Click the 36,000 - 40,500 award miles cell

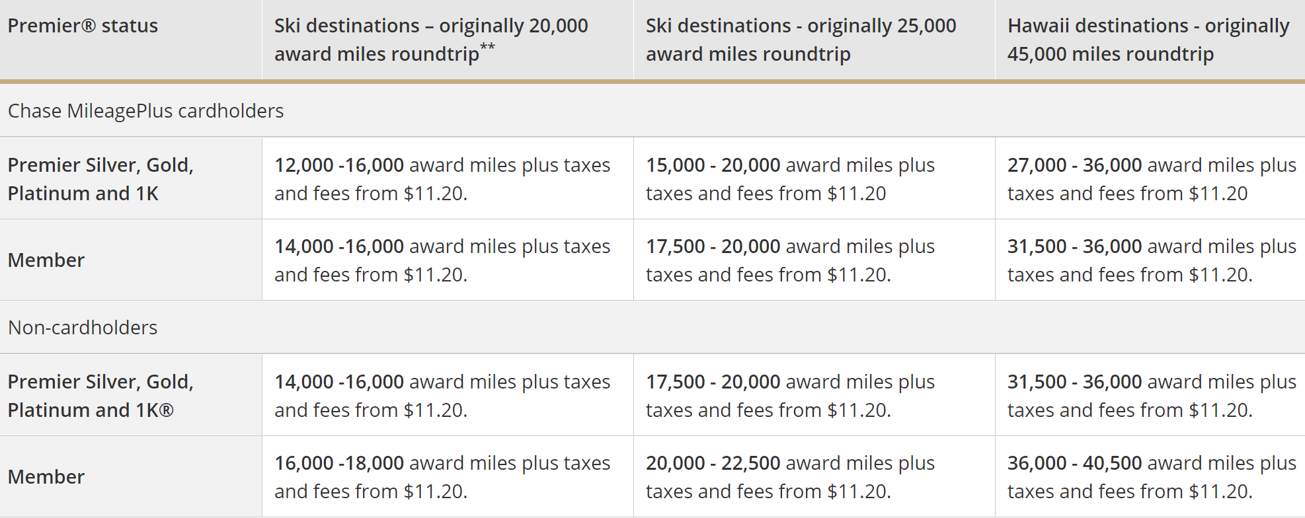(x=1150, y=476)
